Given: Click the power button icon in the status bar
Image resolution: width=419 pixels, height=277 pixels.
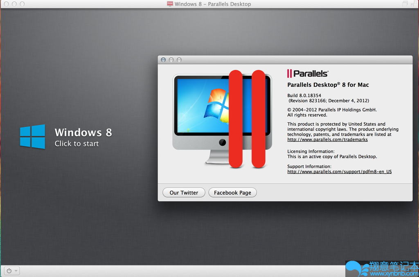Looking at the screenshot, I should click(9, 270).
